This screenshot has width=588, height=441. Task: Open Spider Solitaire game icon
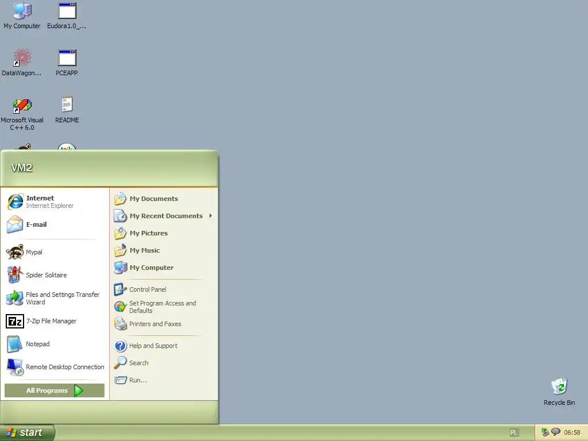point(15,275)
